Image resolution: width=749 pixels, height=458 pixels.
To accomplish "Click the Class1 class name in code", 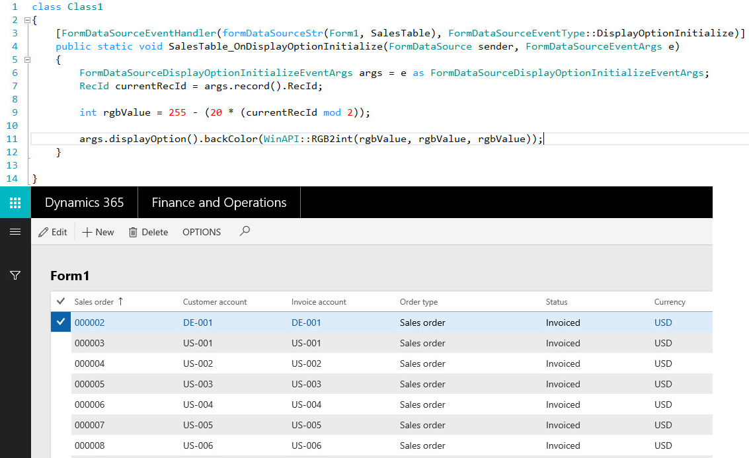I will (85, 7).
